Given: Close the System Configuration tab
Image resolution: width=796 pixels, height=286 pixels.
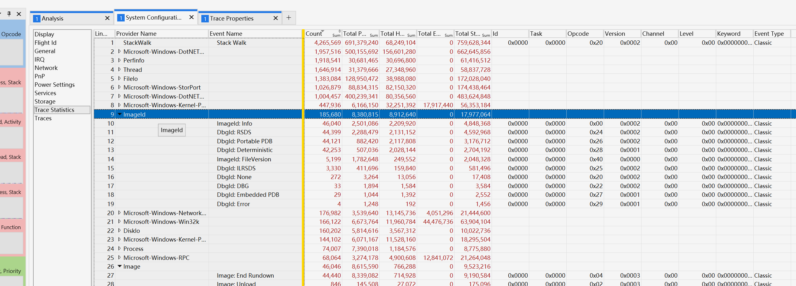Looking at the screenshot, I should pos(191,17).
